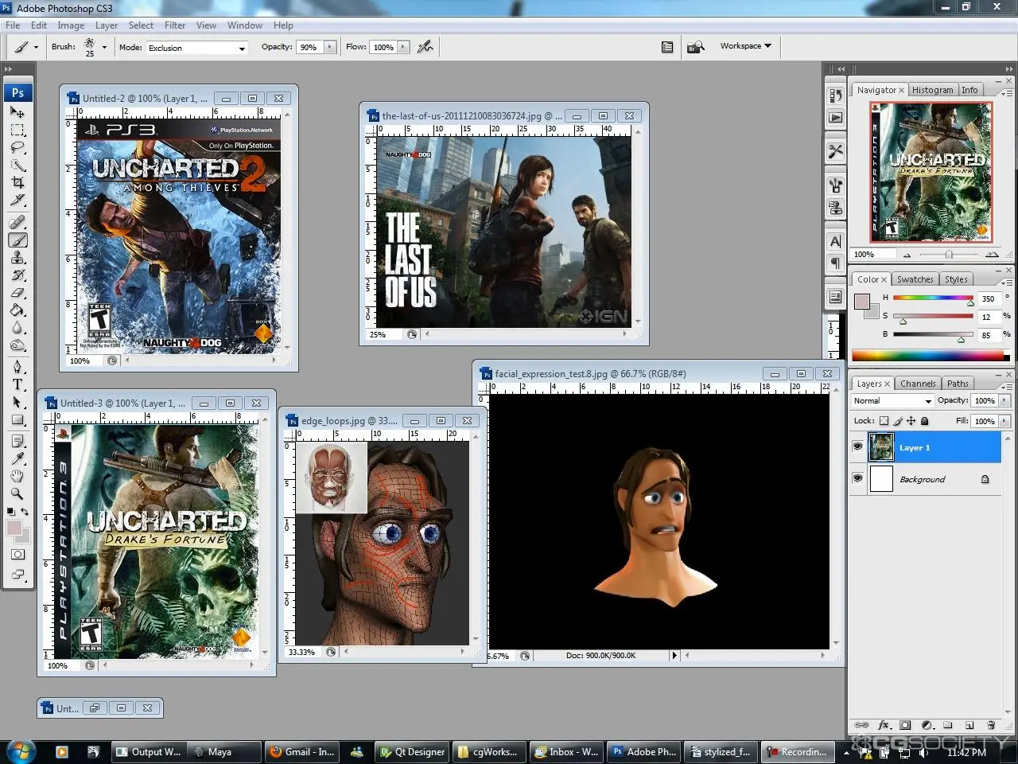This screenshot has width=1018, height=764.
Task: Click the Navigator zoom slider
Action: tap(948, 255)
